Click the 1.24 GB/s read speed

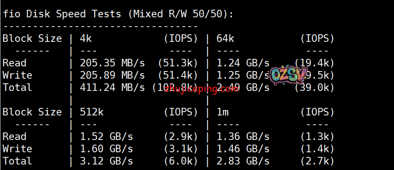coord(243,63)
